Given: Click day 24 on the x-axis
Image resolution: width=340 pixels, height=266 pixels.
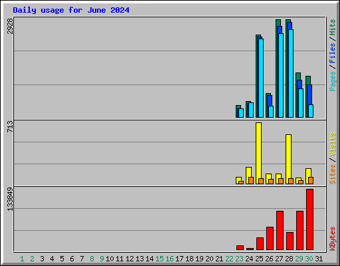Looking at the screenshot, I should tap(249, 259).
